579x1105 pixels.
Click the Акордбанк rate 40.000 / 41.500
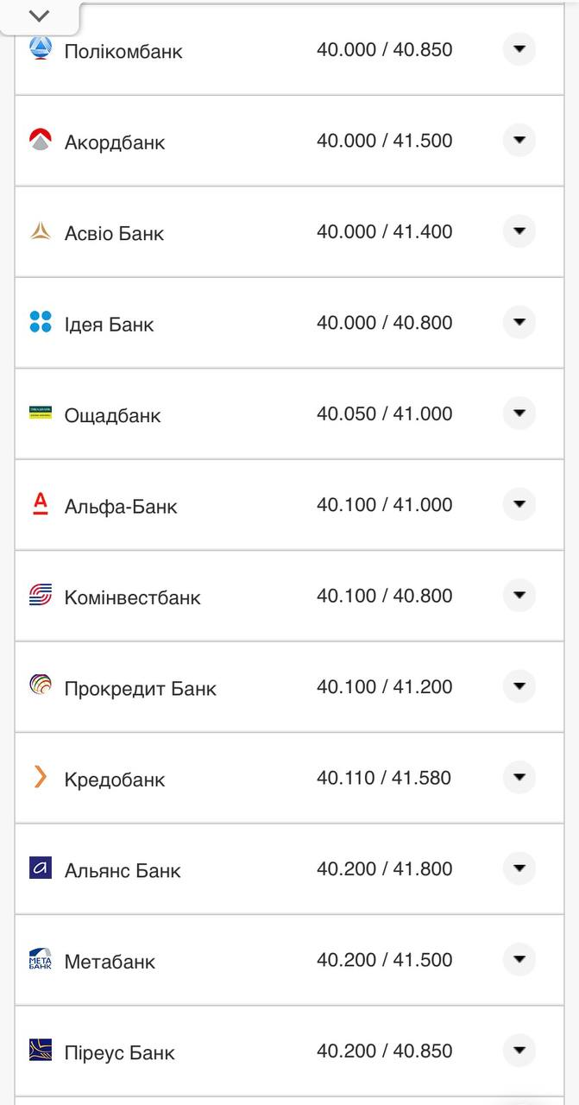click(x=384, y=140)
